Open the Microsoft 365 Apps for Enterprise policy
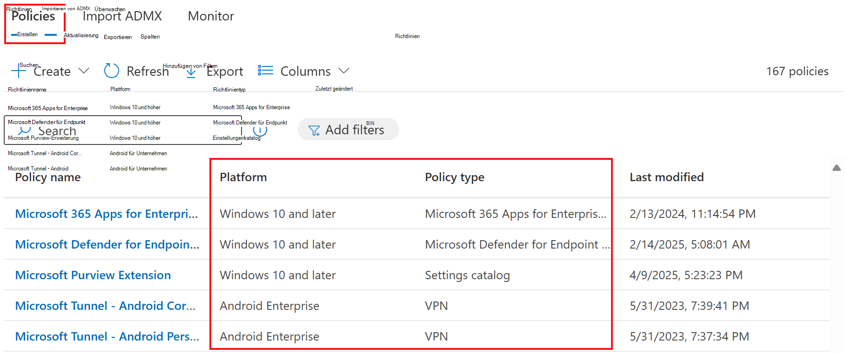The width and height of the screenshot is (846, 354). (107, 214)
